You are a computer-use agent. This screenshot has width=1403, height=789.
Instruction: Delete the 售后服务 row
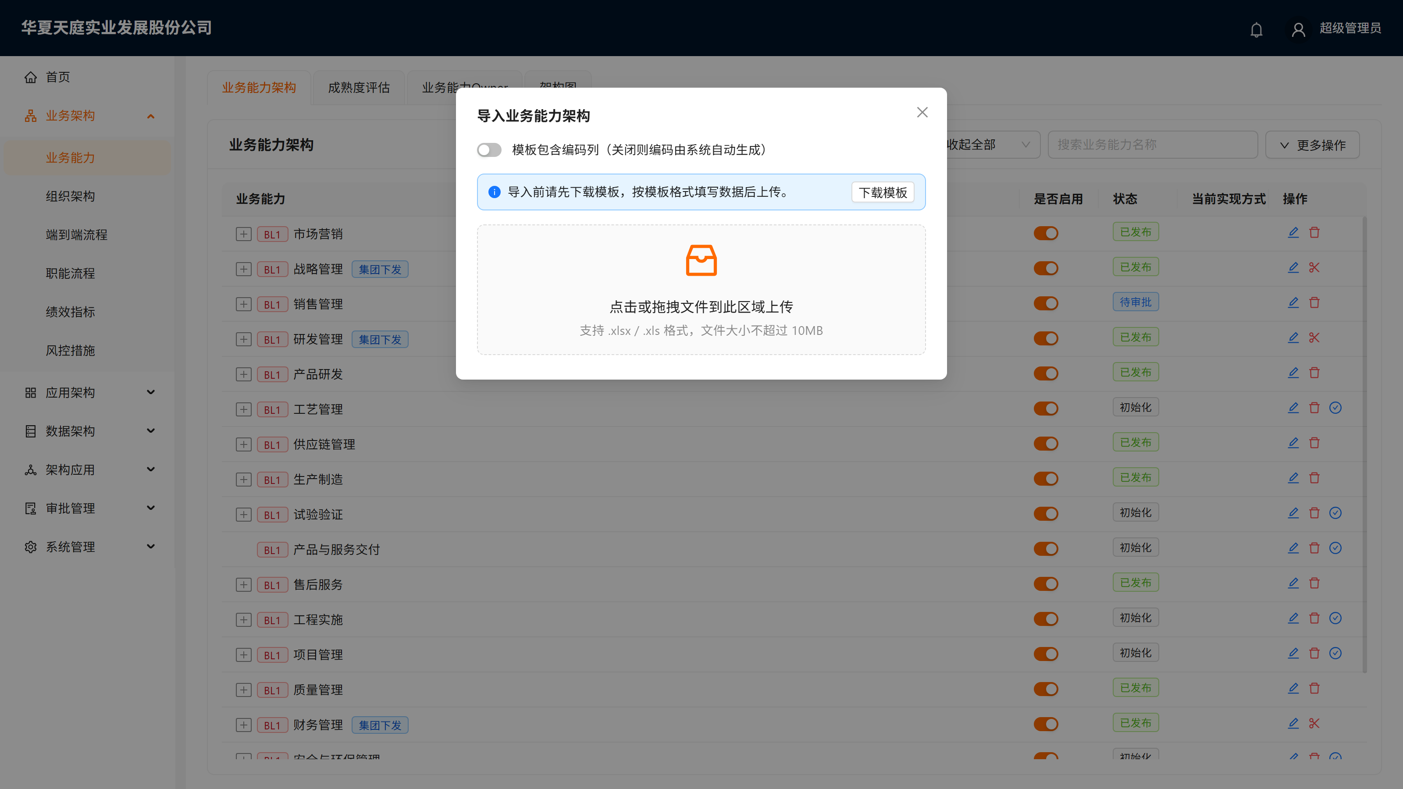1314,583
